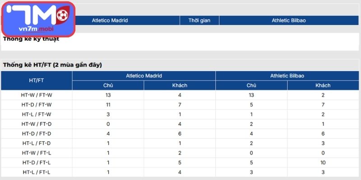This screenshot has height=180, width=361.
Task: Select the Khách subheader under Athletic Bilbao
Action: pyautogui.click(x=323, y=85)
